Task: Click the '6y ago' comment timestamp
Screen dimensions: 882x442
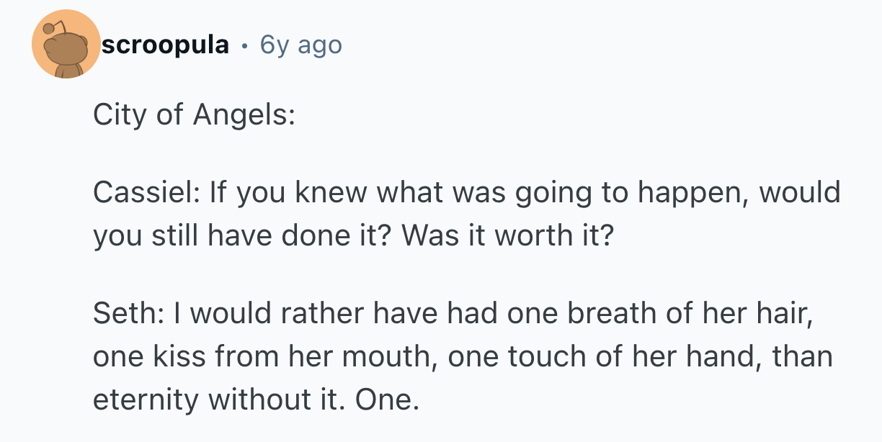Action: click(x=300, y=45)
